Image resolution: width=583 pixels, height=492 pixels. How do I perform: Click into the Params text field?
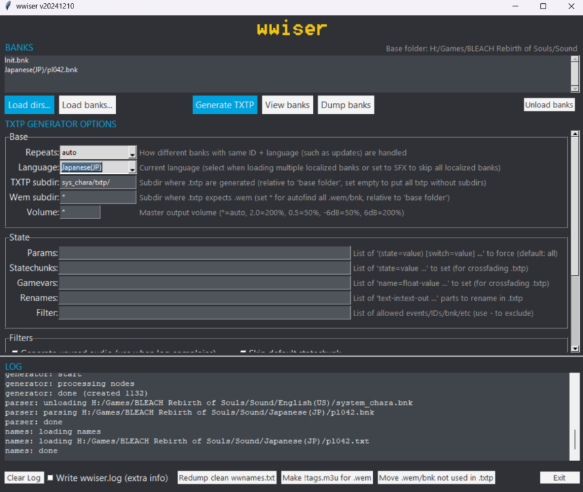[x=205, y=253]
